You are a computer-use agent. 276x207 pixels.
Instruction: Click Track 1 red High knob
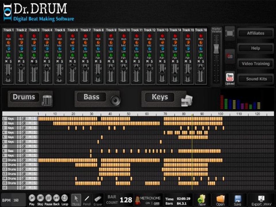pos(8,36)
